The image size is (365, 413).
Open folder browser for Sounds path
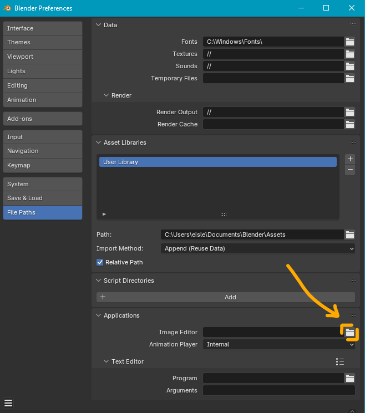coord(349,66)
